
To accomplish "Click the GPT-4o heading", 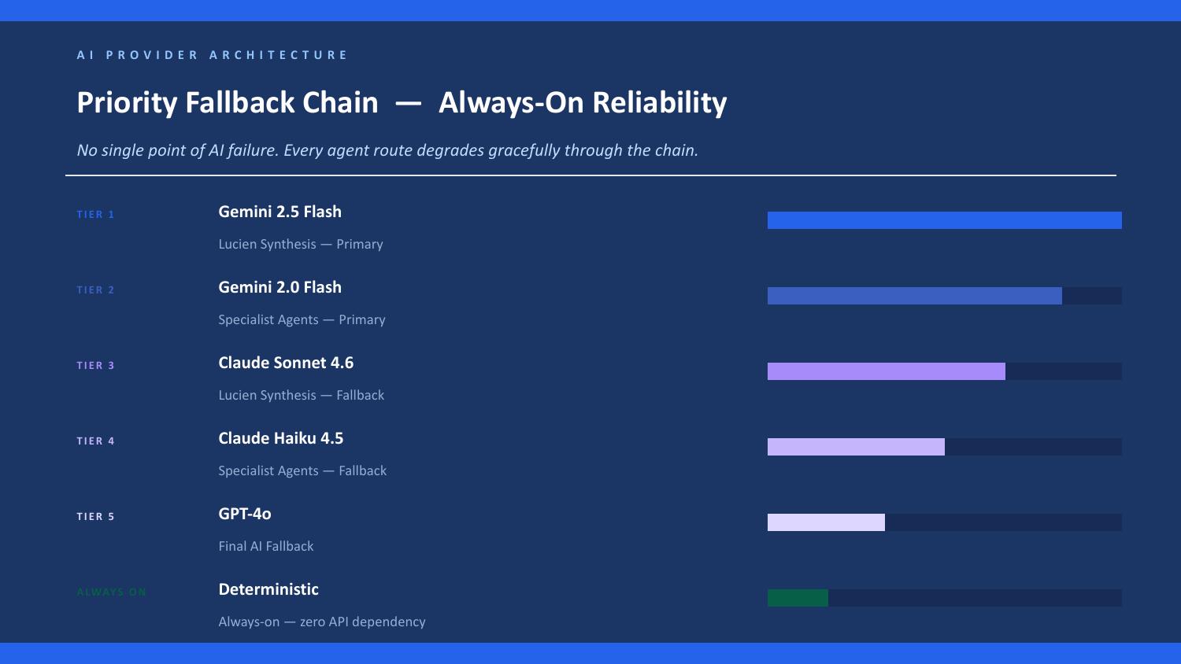I will point(245,514).
